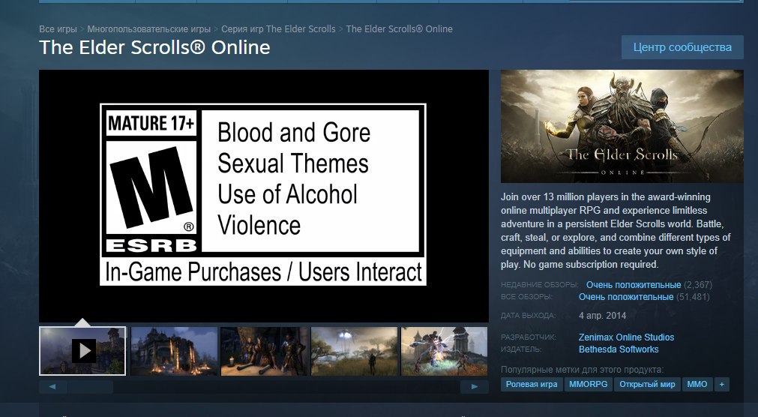Image resolution: width=758 pixels, height=417 pixels.
Task: Click the ESRB rating video player area
Action: (x=264, y=196)
